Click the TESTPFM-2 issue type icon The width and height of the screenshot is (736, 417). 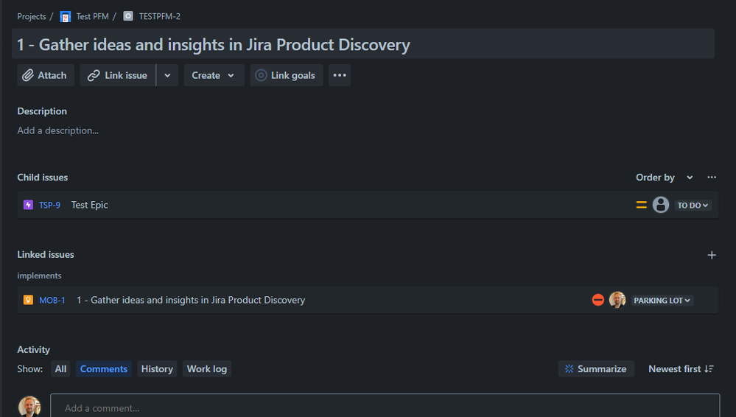pos(128,16)
